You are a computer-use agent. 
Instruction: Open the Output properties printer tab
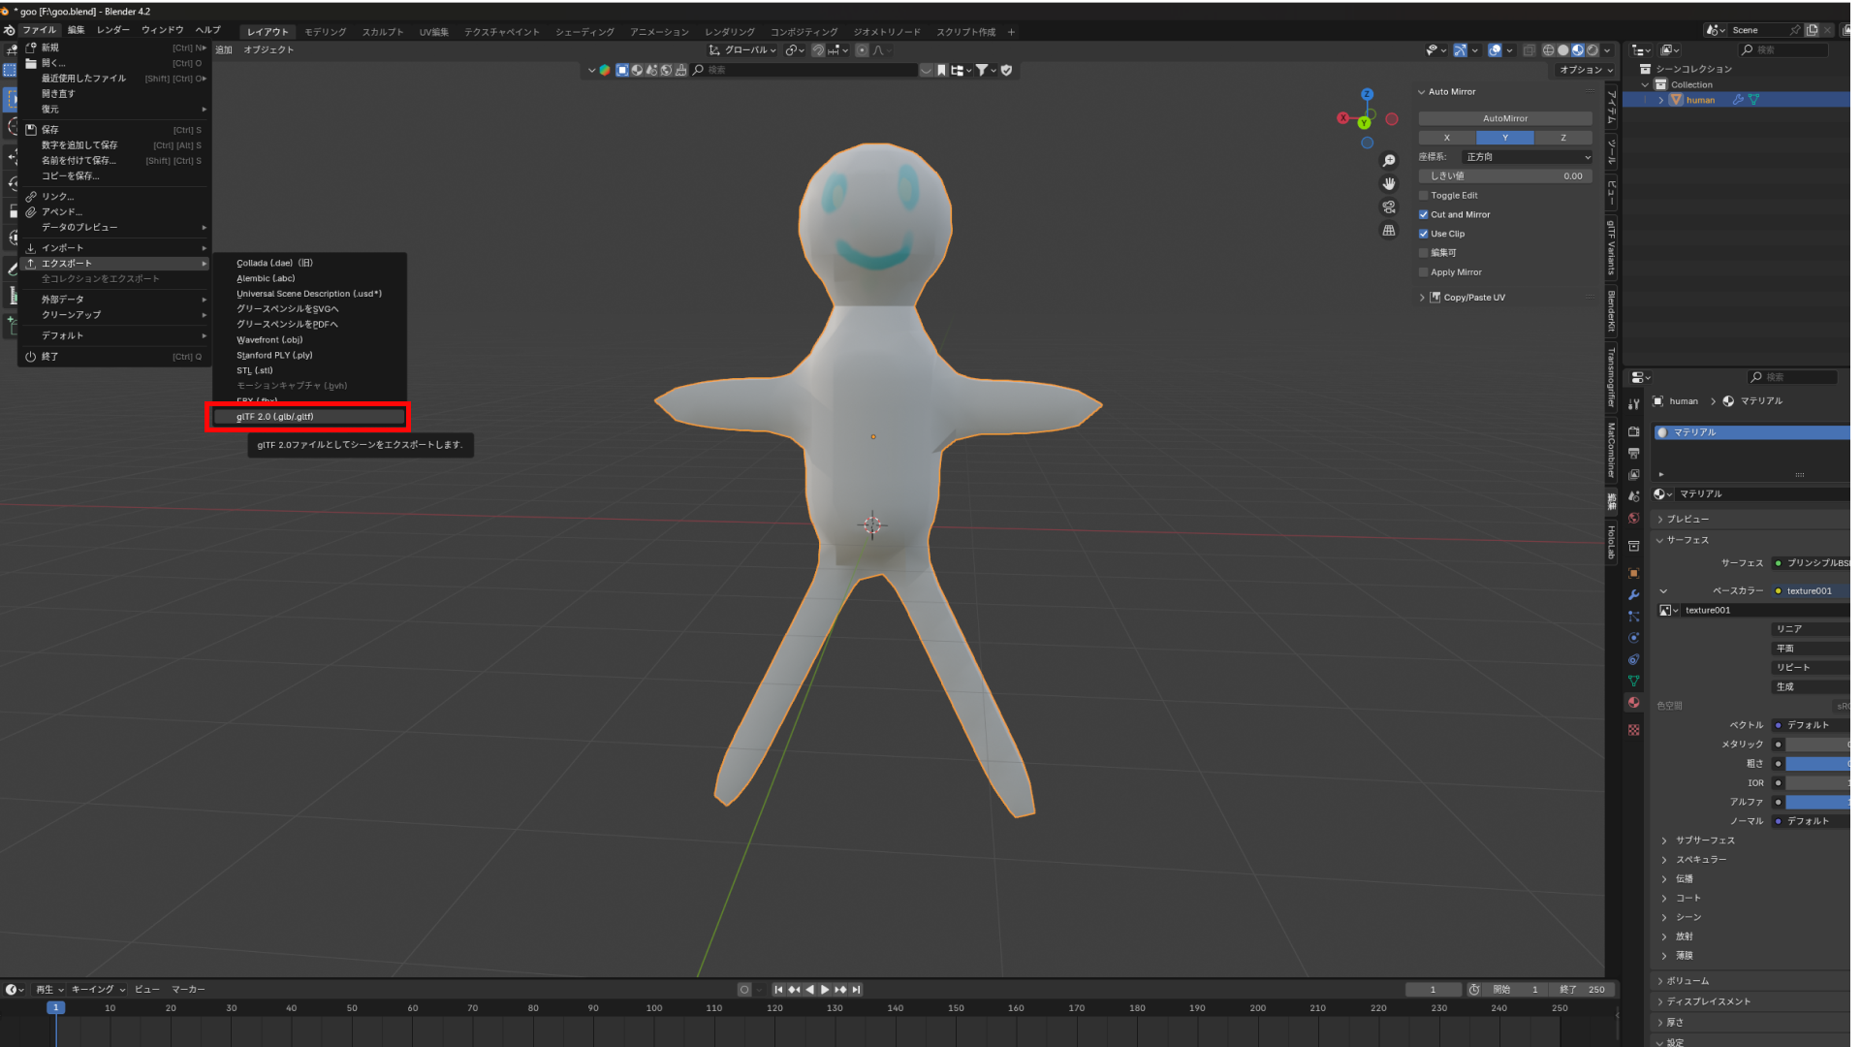tap(1633, 453)
